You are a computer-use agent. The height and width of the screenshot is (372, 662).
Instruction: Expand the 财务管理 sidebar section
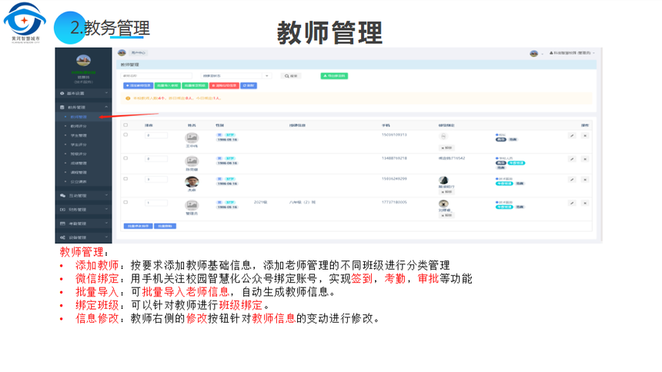click(83, 210)
